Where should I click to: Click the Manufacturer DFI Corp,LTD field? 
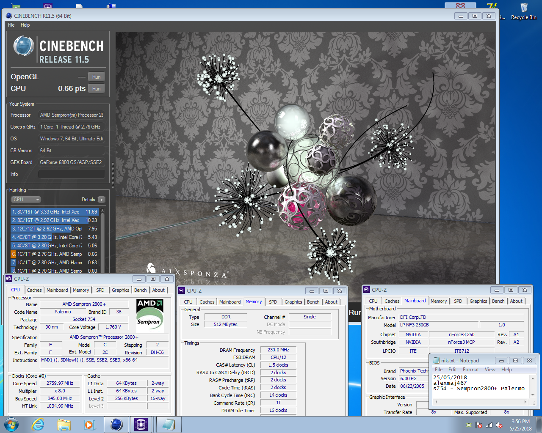point(462,317)
